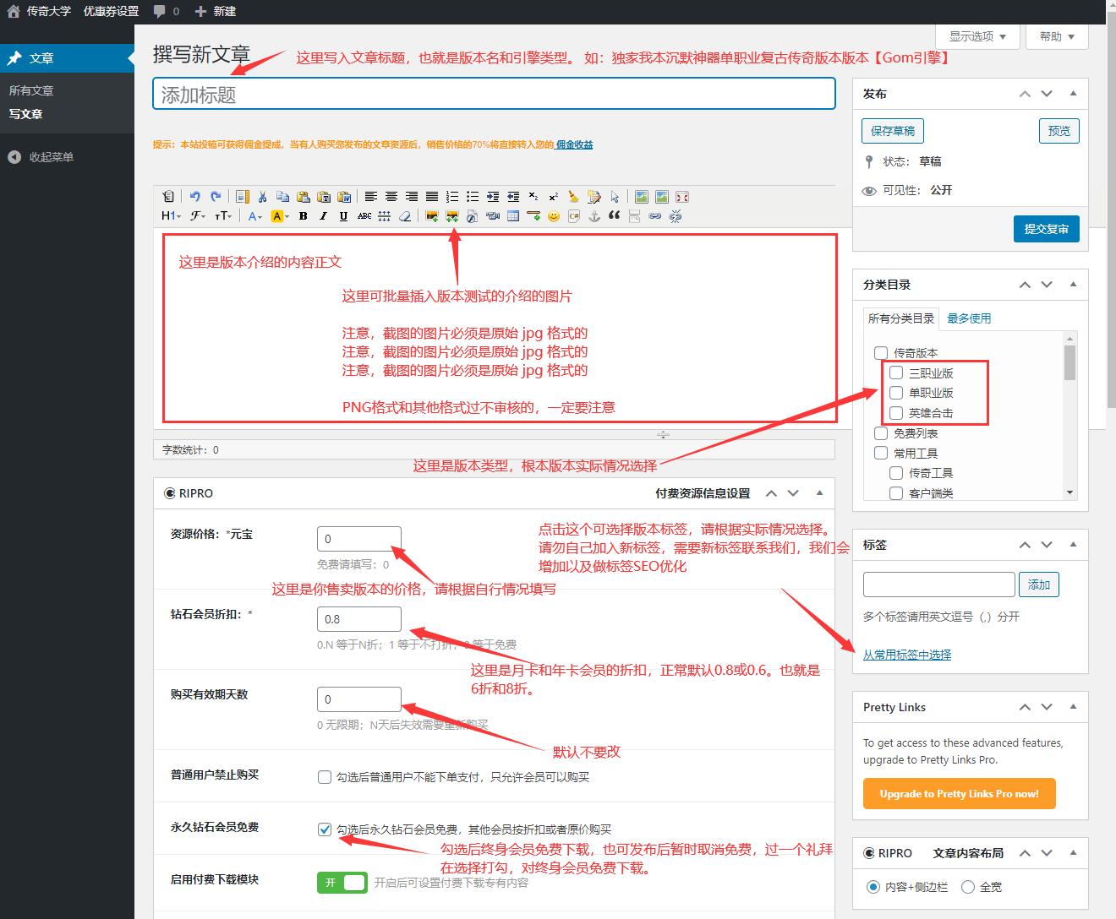
Task: Insert a blockquote using quote icon
Action: 615,216
